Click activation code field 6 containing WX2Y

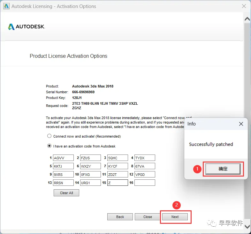pyautogui.click(x=90, y=166)
